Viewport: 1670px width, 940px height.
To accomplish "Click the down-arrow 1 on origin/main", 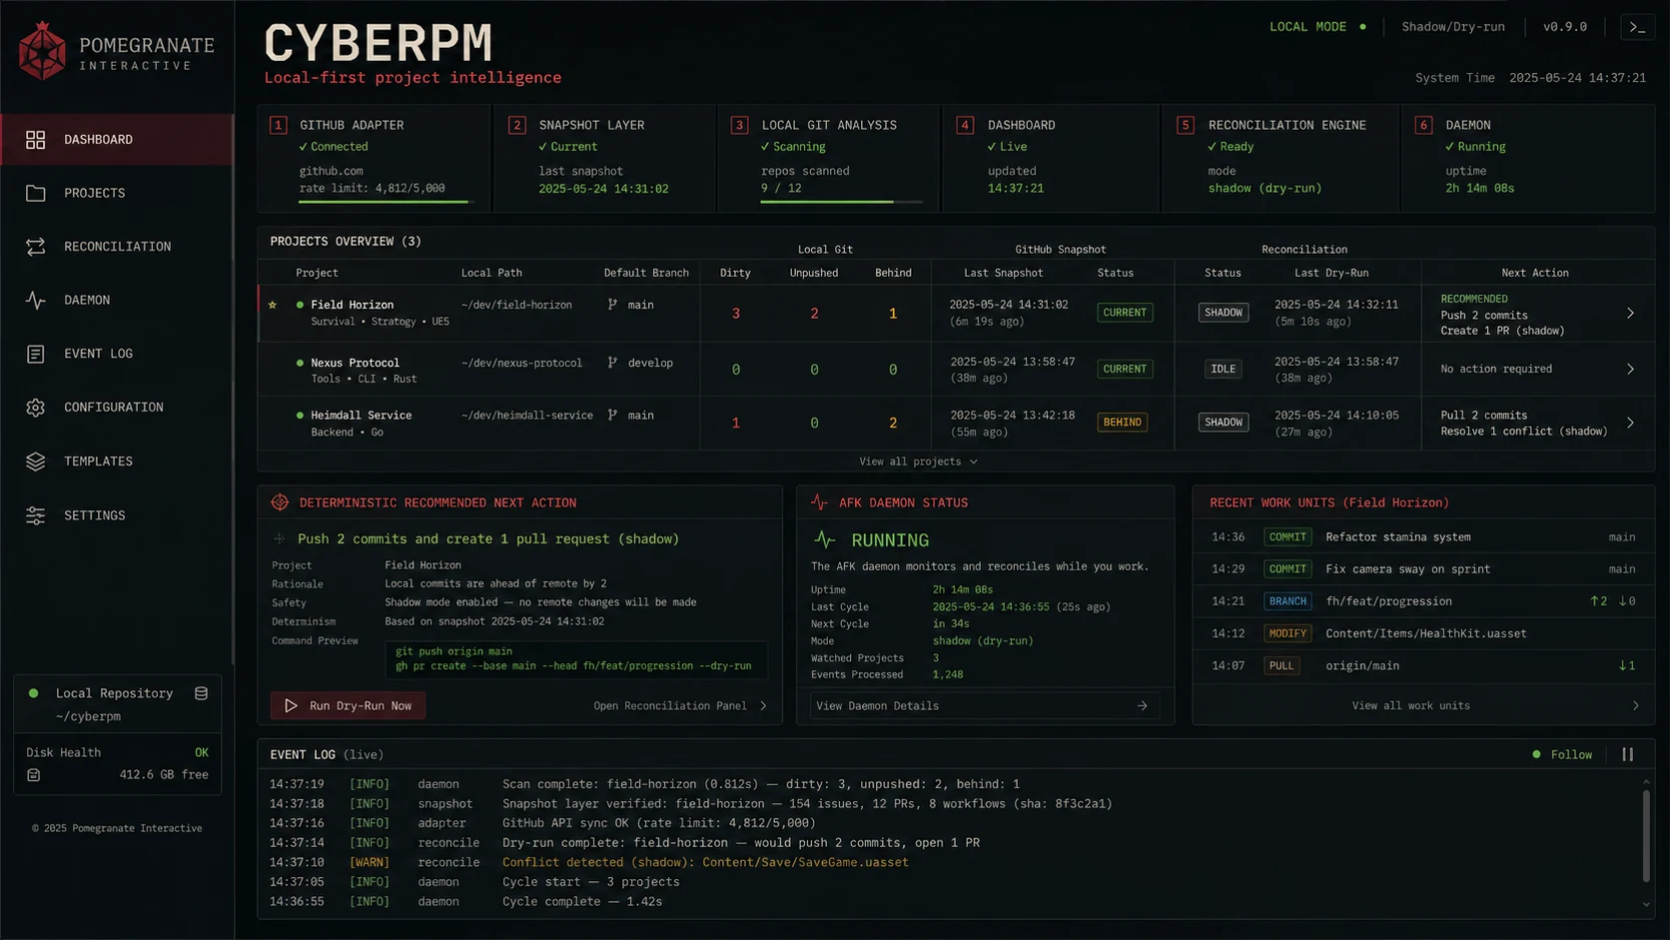I will click(1627, 665).
